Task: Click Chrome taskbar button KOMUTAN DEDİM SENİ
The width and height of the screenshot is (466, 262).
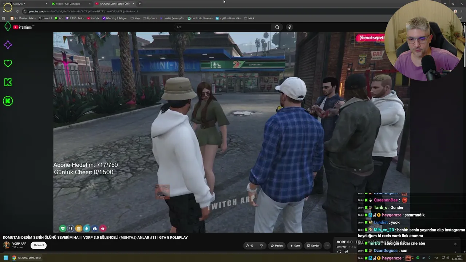Action: click(x=26, y=258)
